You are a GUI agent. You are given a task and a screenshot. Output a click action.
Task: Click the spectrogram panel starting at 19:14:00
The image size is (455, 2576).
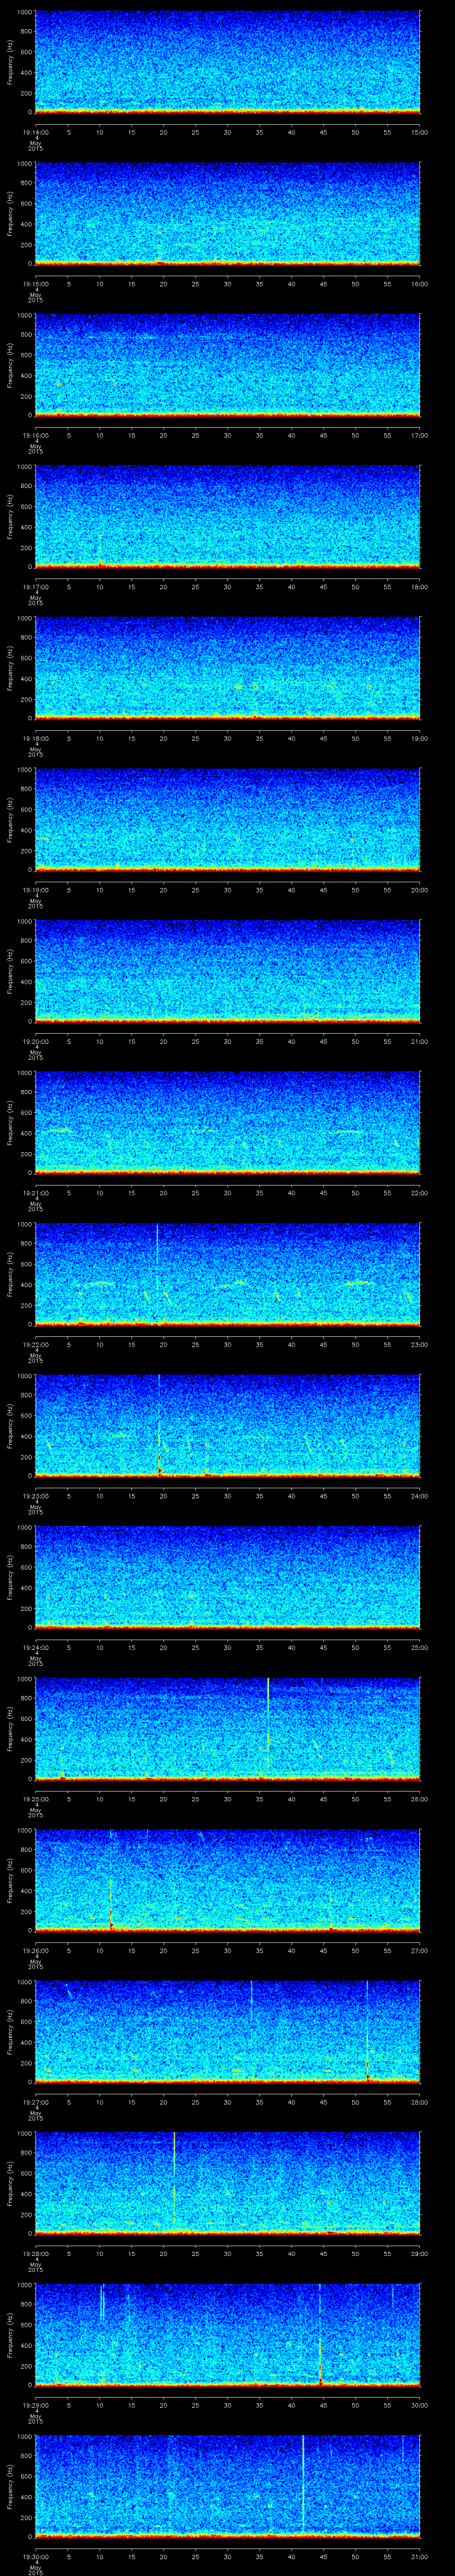(227, 62)
